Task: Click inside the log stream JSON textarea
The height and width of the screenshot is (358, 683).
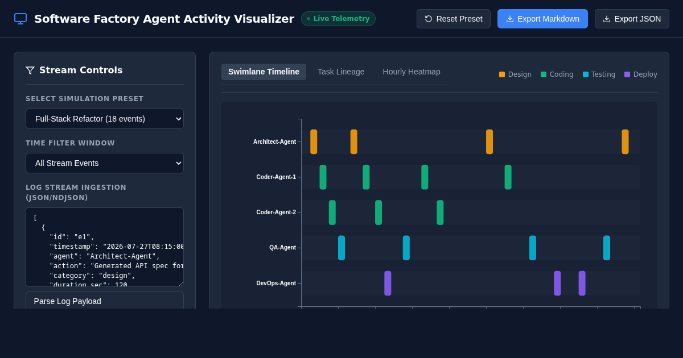Action: tap(105, 247)
